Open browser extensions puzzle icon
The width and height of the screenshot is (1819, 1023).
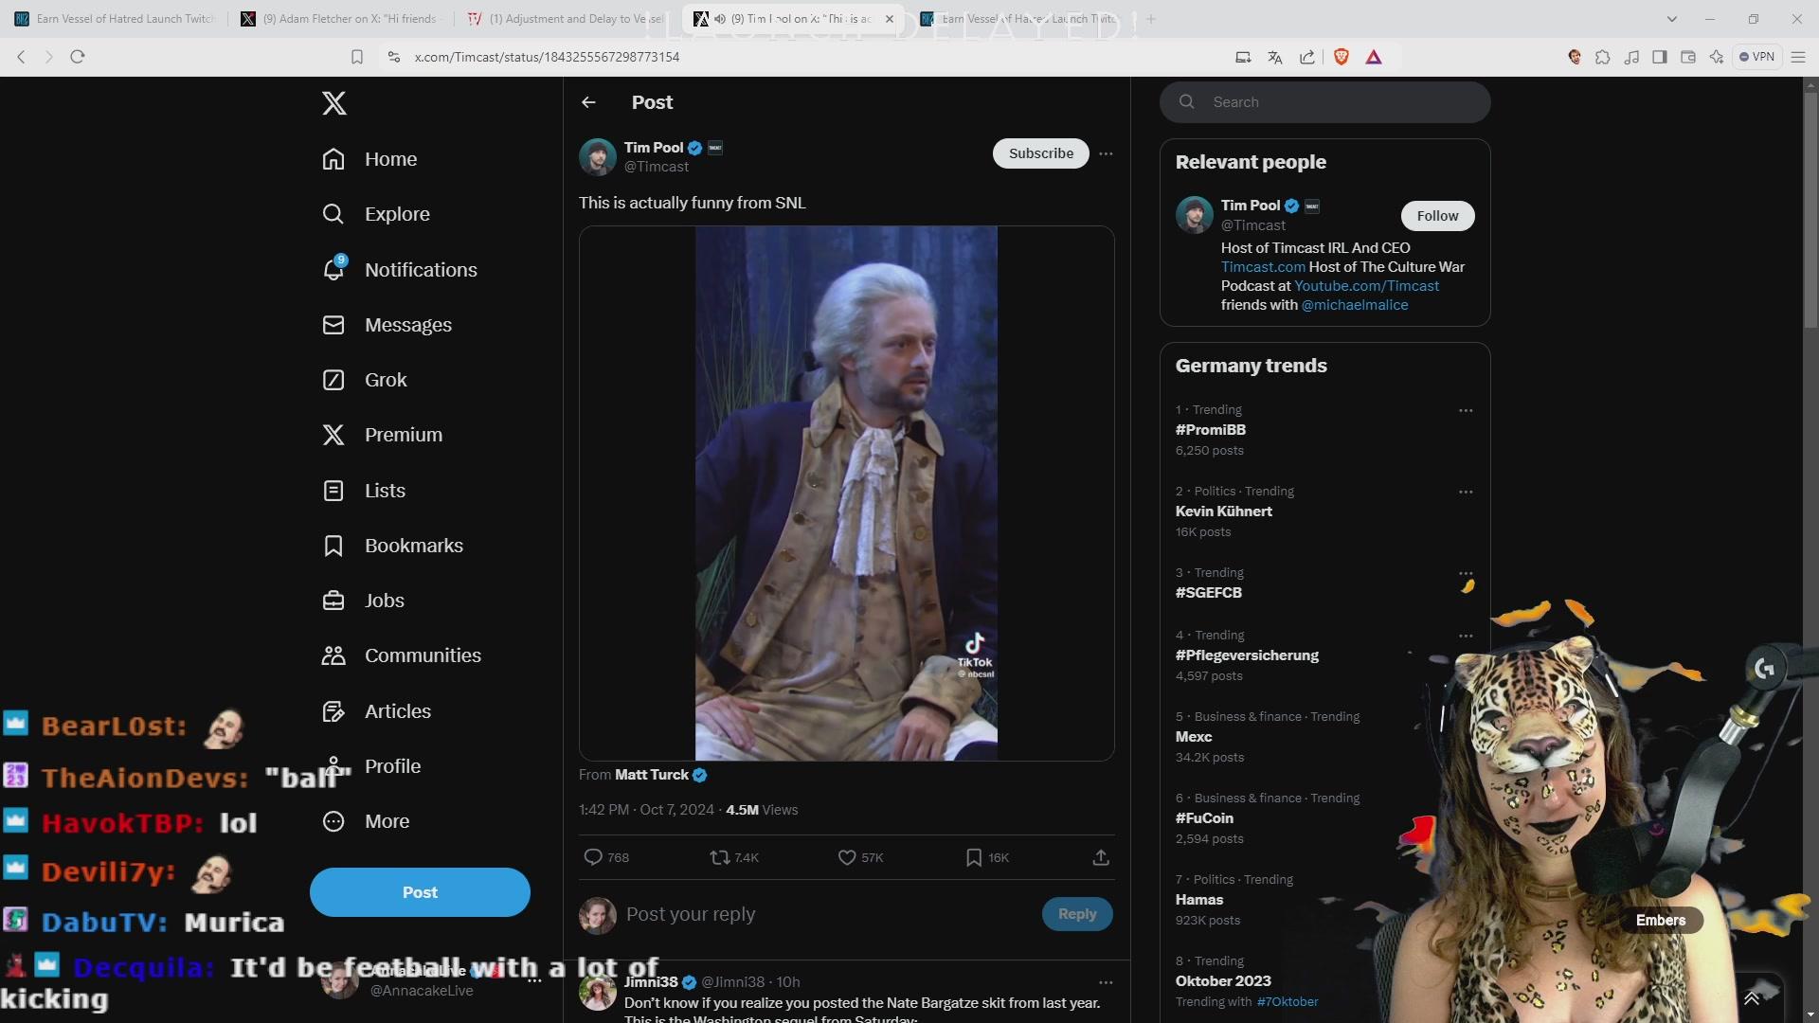1602,57
